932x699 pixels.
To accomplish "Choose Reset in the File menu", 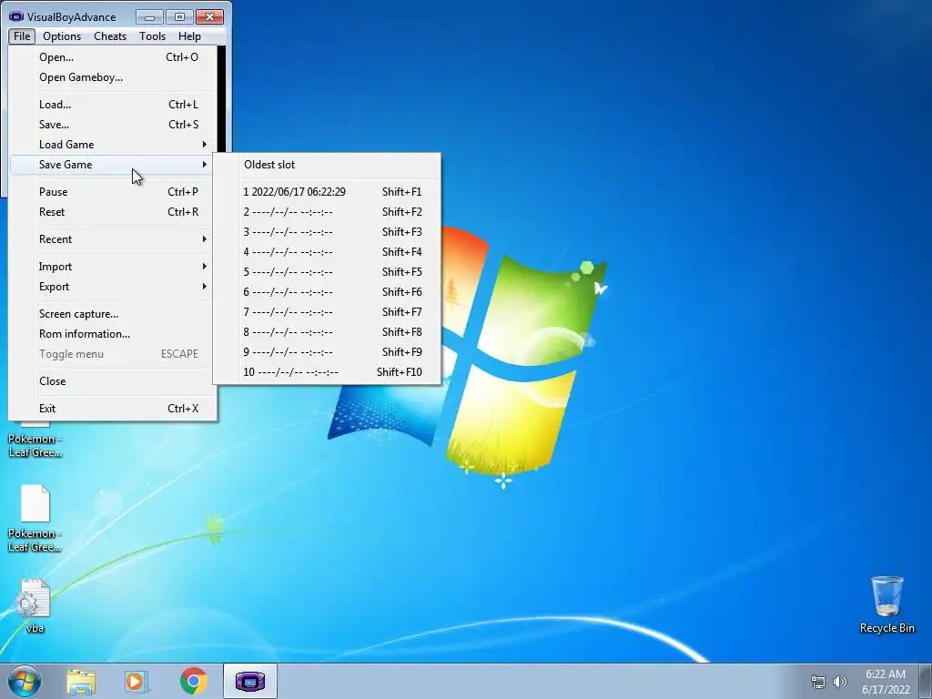I will click(113, 212).
